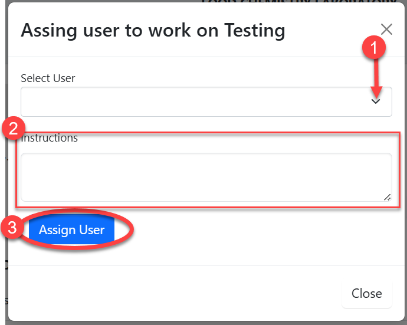This screenshot has height=325, width=407.
Task: Click the background laboratory heading text
Action: pyautogui.click(x=295, y=2)
